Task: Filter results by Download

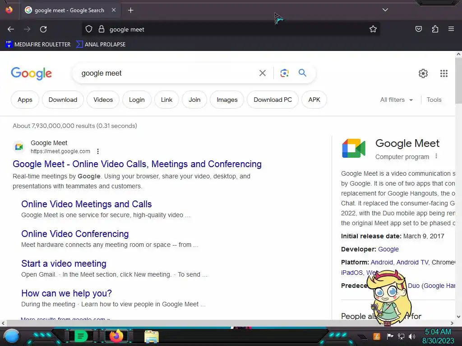Action: tap(63, 100)
